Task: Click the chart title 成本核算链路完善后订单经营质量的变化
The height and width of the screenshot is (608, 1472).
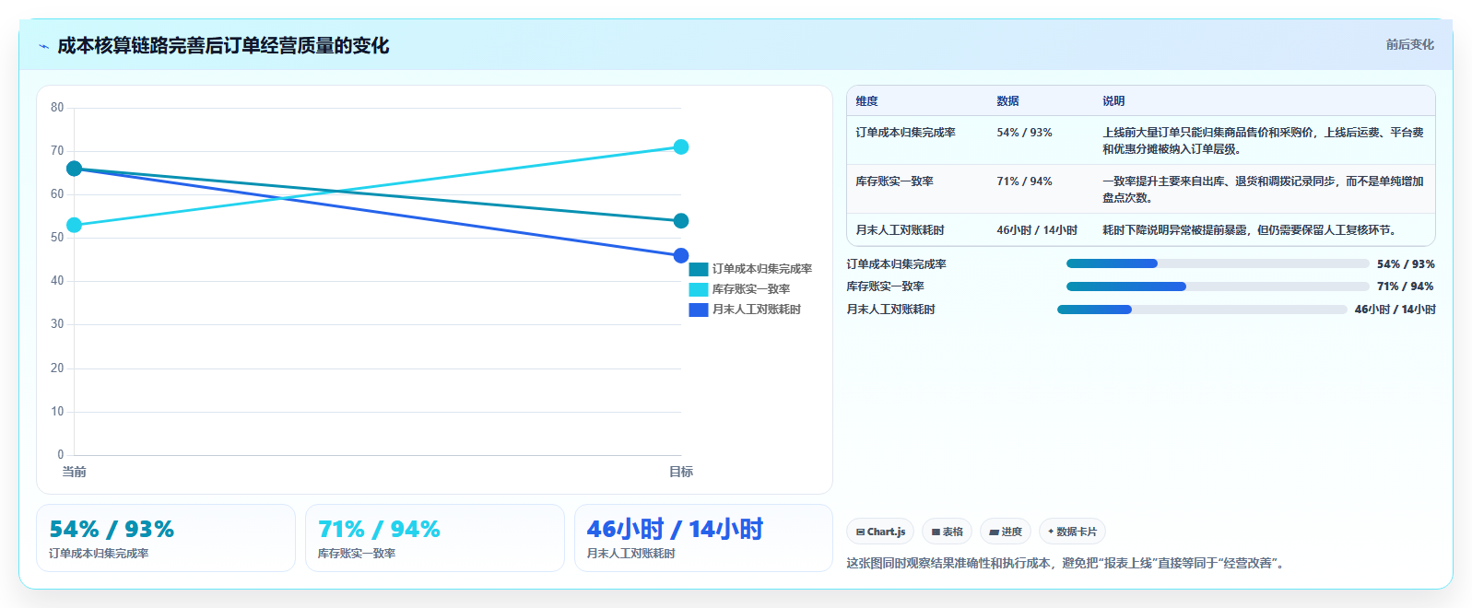Action: coord(223,46)
